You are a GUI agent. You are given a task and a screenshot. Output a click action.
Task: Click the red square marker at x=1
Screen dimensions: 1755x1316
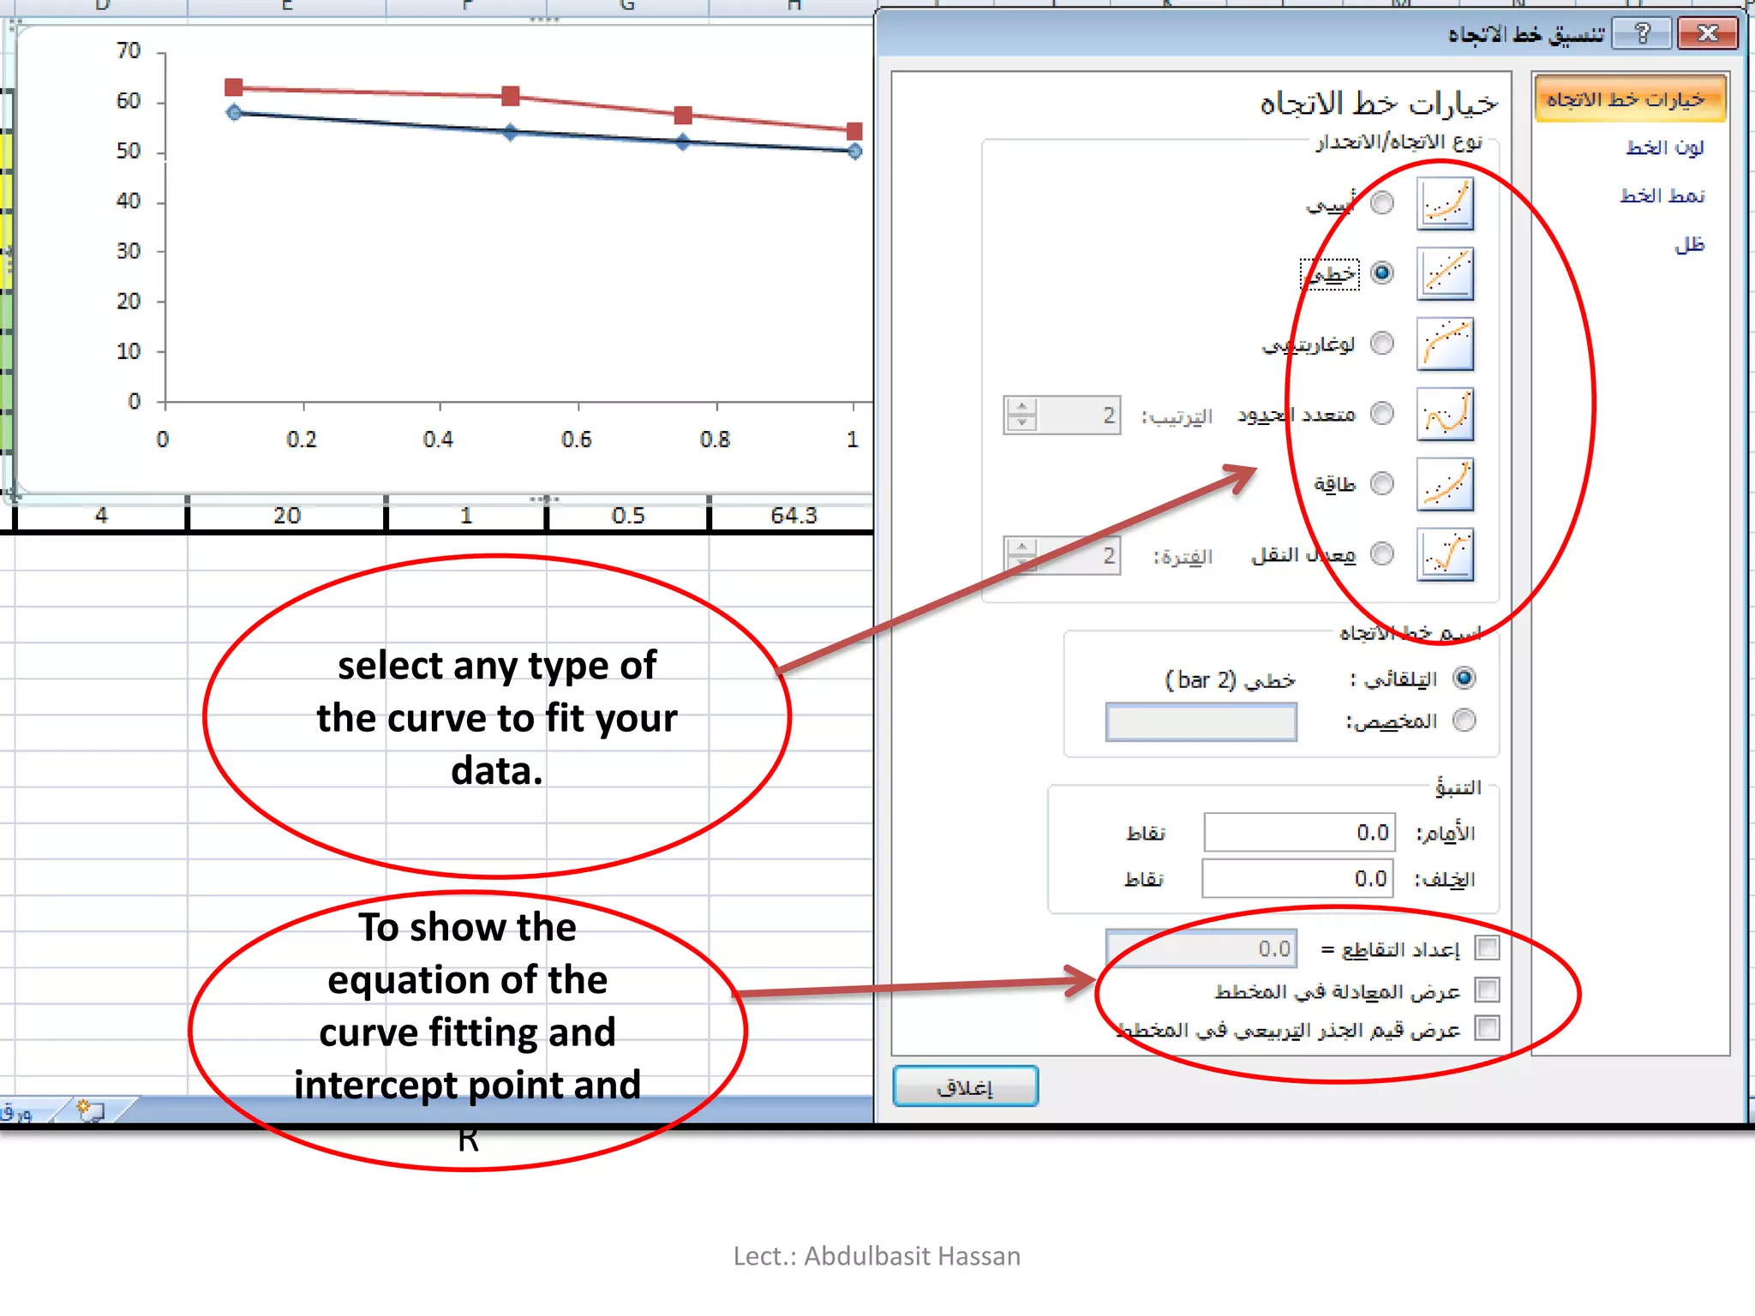pos(854,131)
